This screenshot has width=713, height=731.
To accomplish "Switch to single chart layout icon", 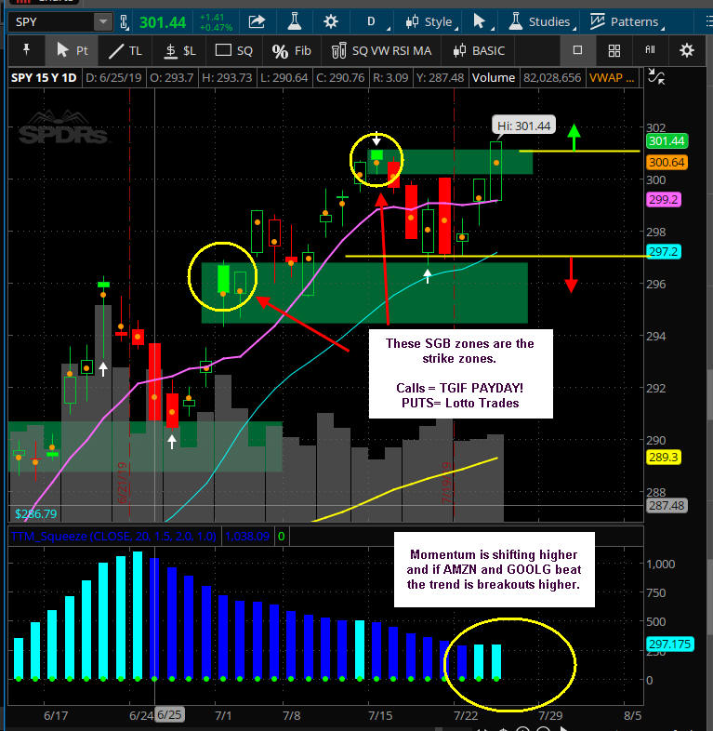I will [x=577, y=50].
